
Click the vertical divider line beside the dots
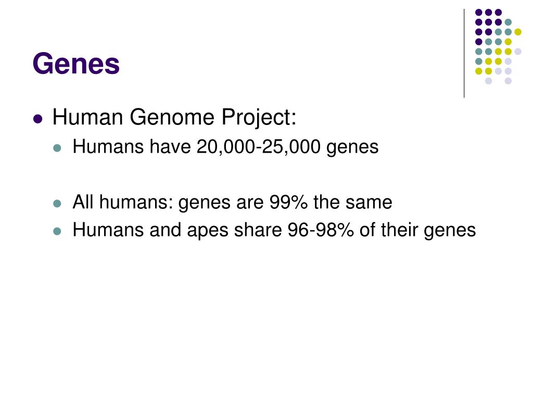464,54
